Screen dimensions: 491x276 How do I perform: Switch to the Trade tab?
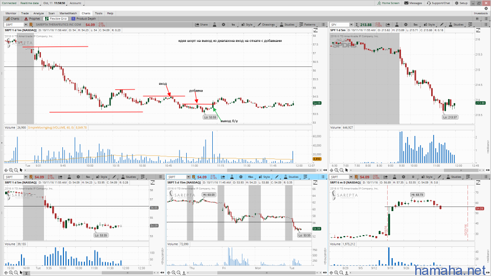[x=25, y=13]
